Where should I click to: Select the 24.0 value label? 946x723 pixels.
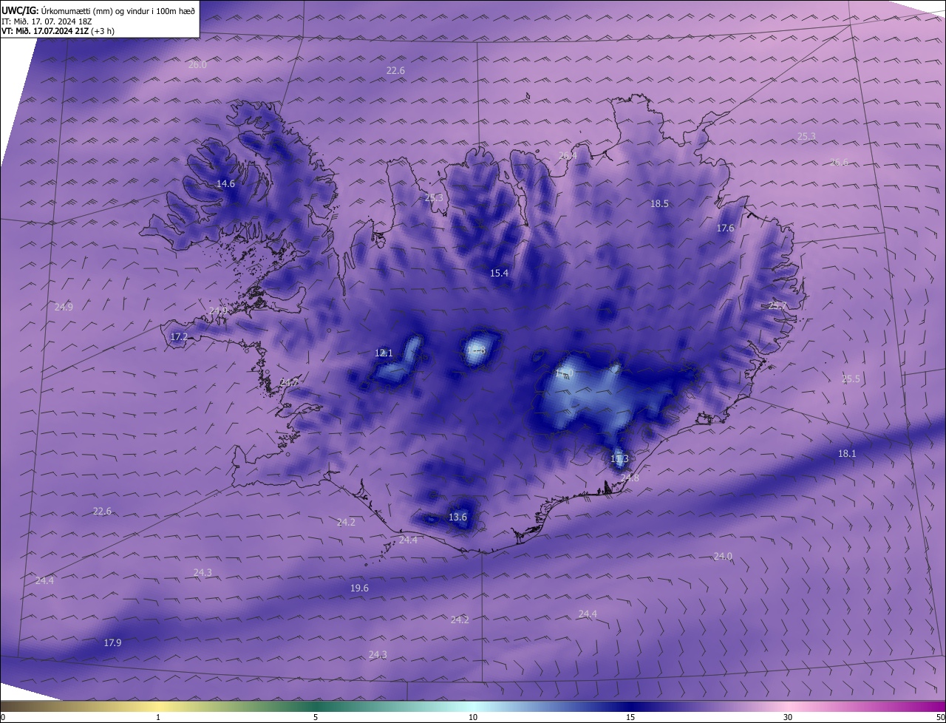click(x=723, y=557)
